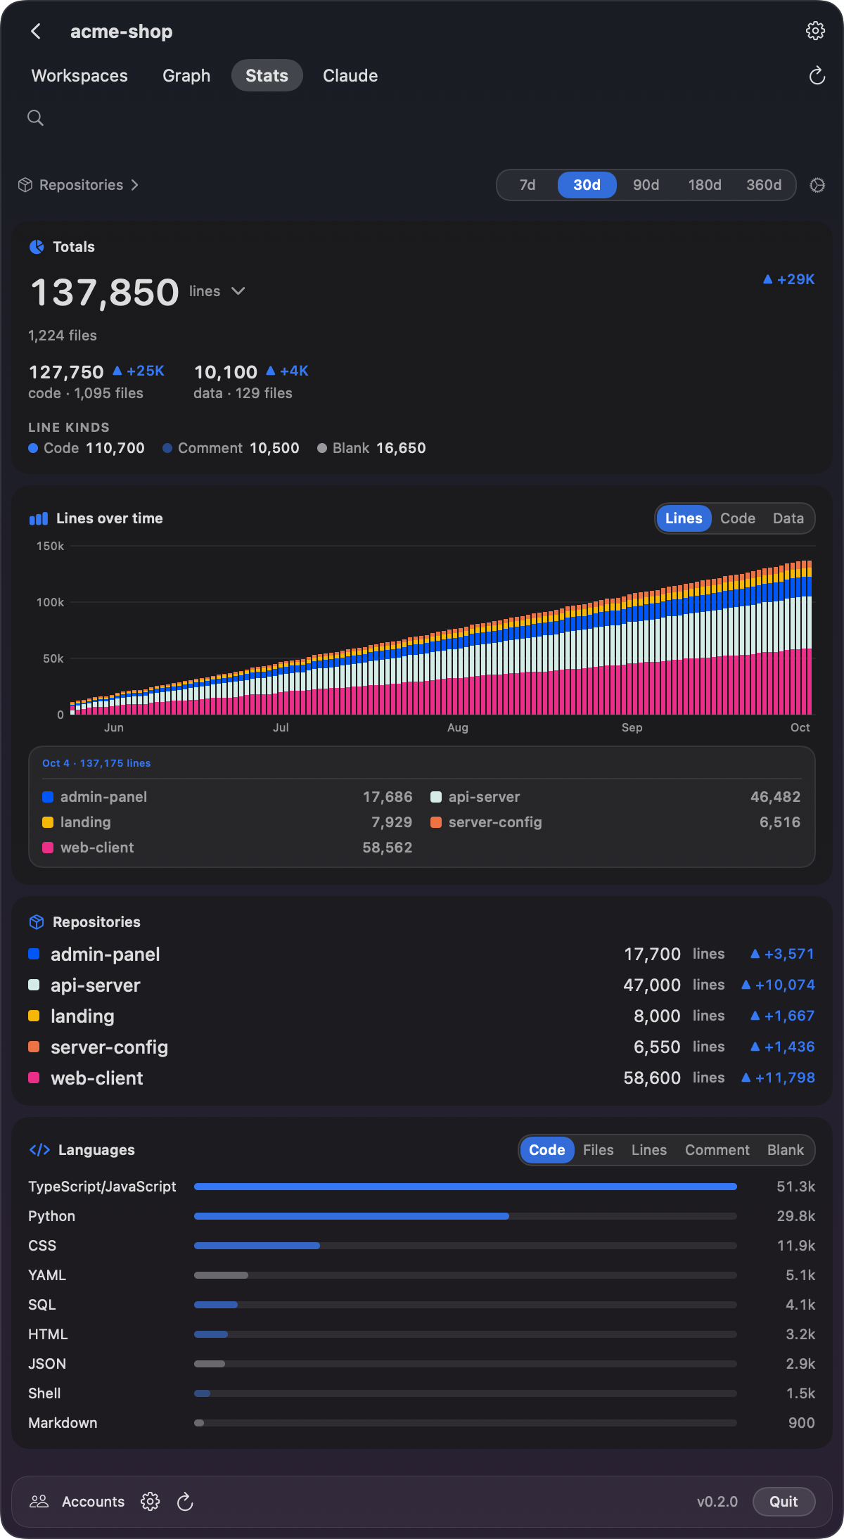The image size is (844, 1539).
Task: Click the Repositories breadcrumb link
Action: tap(81, 185)
